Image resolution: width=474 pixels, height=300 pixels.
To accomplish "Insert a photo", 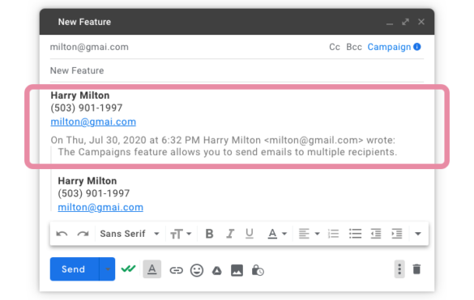I will (x=237, y=270).
